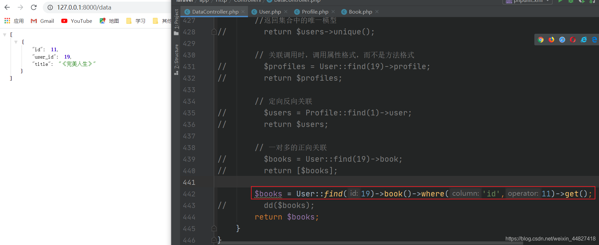Close the User.php tab
Image resolution: width=599 pixels, height=245 pixels.
coord(286,12)
